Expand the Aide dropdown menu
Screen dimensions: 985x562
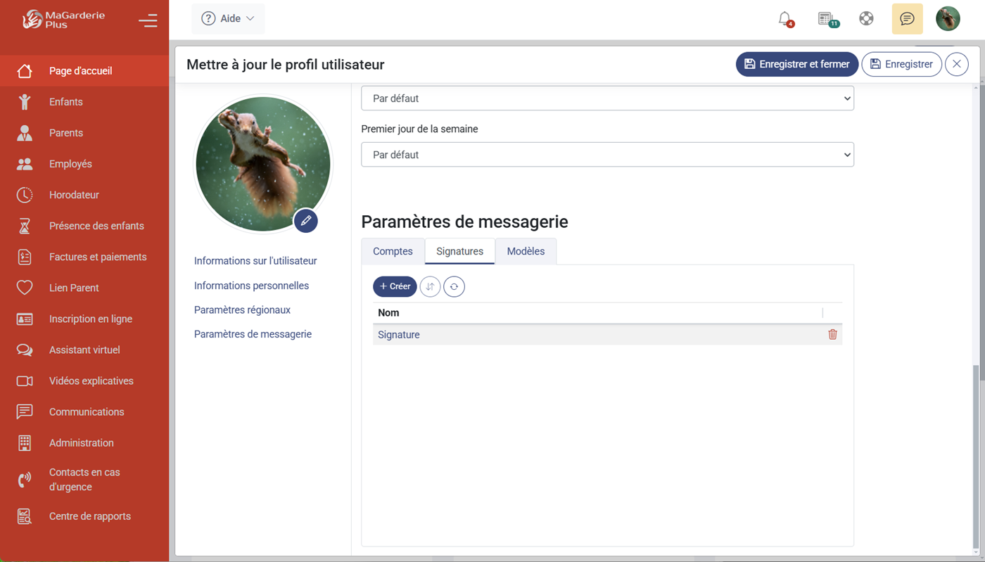[x=228, y=19]
